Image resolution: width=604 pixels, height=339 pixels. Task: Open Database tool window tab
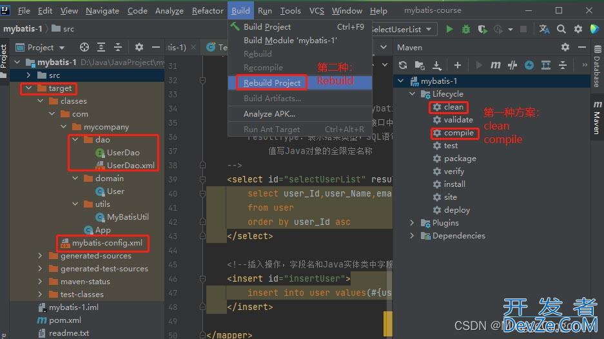(x=597, y=66)
